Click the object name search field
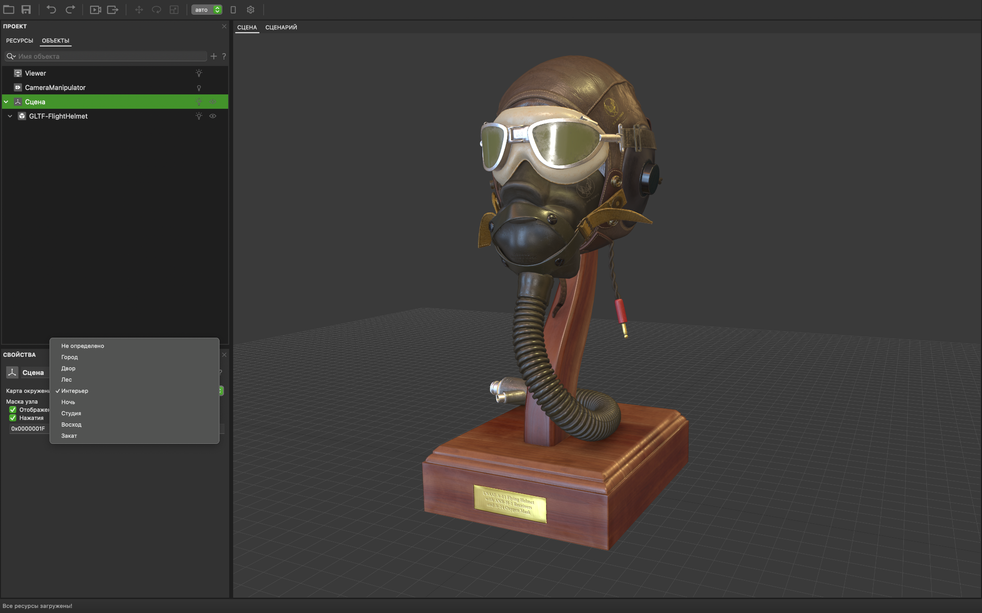Screen dimensions: 982x613 point(110,56)
